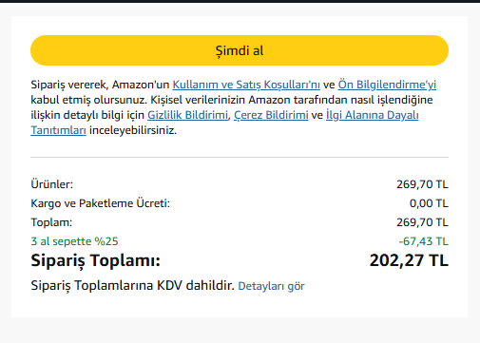Open the Ön Bilgilendirme'yi link
Image resolution: width=480 pixels, height=343 pixels.
point(387,85)
